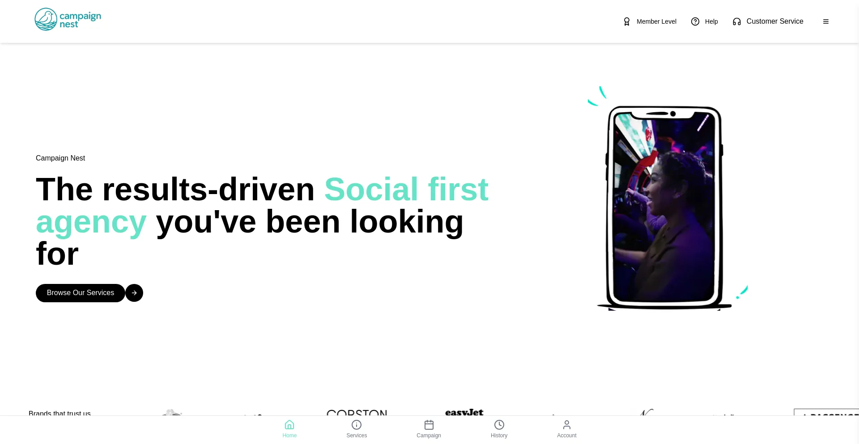This screenshot has width=859, height=444.
Task: Click the Customer Service text link
Action: click(x=775, y=21)
